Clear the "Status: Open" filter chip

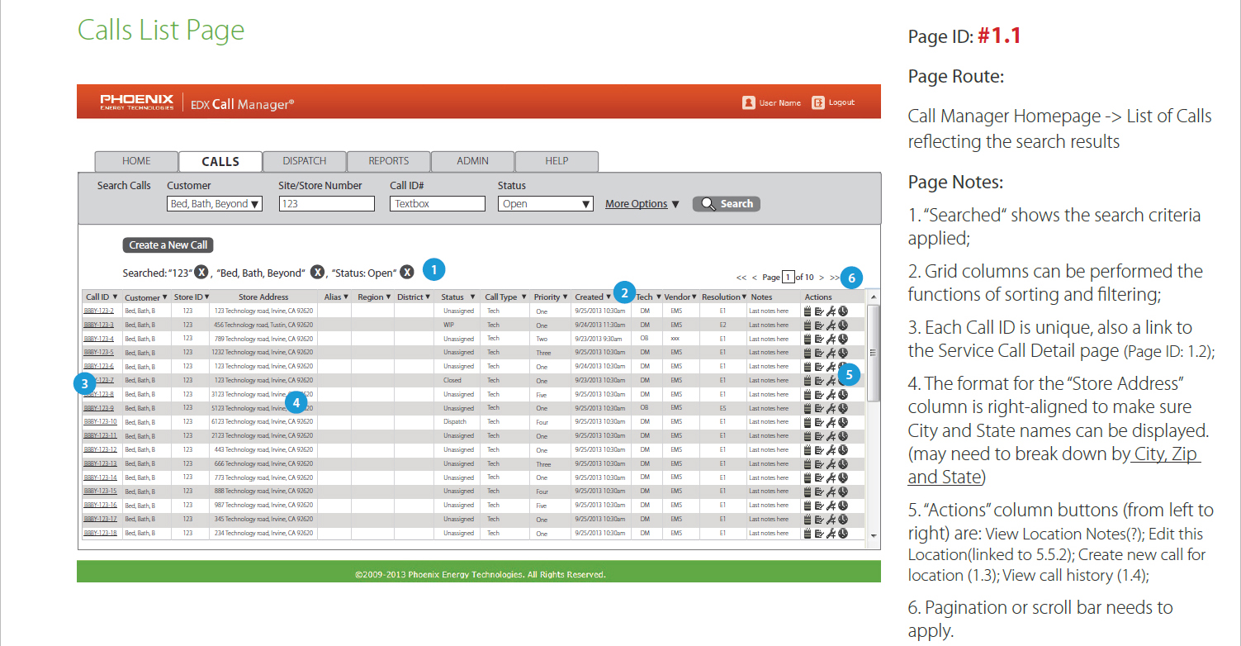click(407, 273)
